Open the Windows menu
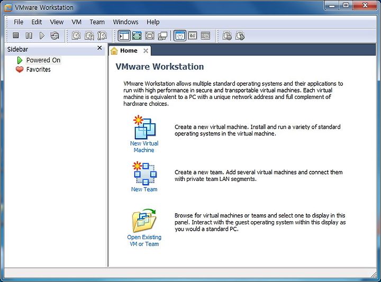The image size is (381, 282). (x=125, y=22)
